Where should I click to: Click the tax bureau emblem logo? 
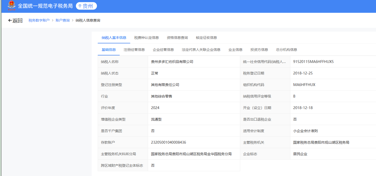12,6
